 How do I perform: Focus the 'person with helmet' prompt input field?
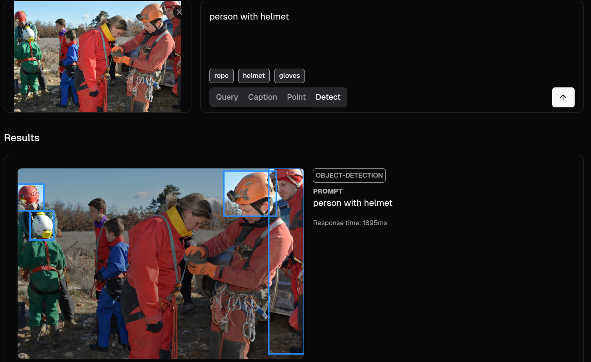point(360,36)
